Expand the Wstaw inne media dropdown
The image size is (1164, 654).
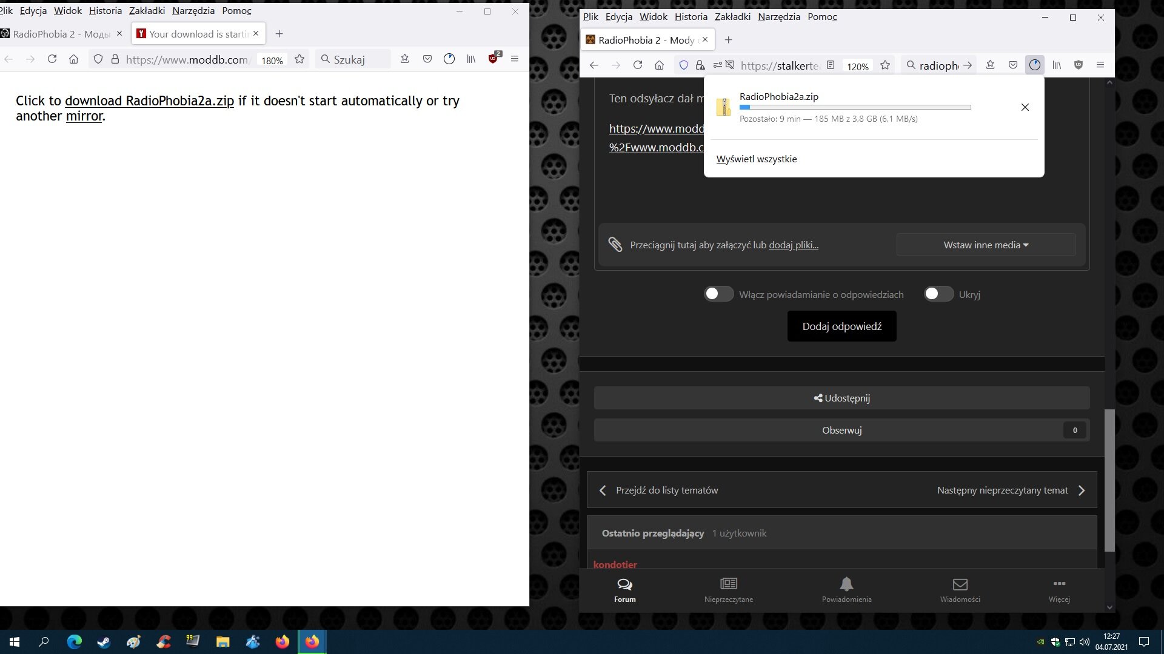click(x=986, y=245)
